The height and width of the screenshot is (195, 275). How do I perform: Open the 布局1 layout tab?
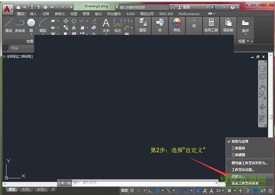pos(26,189)
